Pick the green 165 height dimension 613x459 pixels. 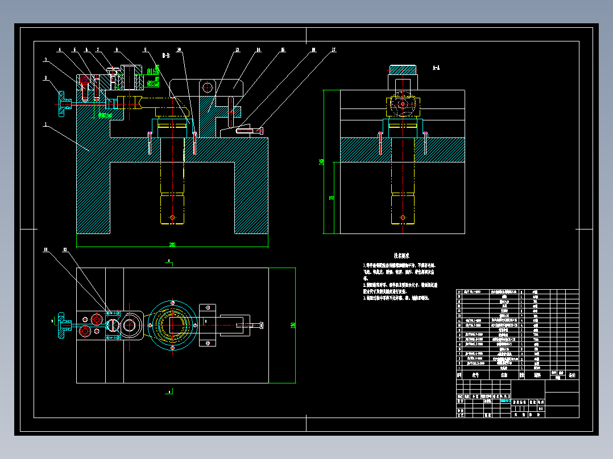(322, 161)
